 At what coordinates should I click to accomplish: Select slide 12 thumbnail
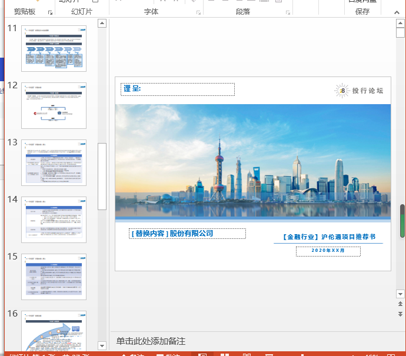coord(54,106)
